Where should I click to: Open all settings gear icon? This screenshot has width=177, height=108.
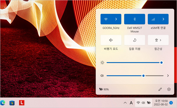(169, 89)
